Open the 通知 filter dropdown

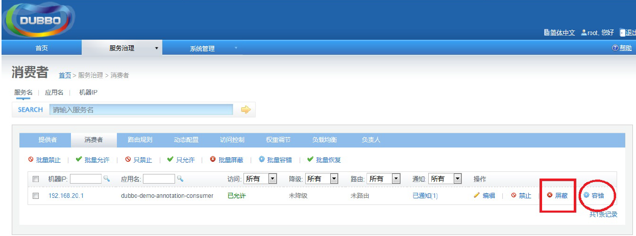[x=445, y=179]
